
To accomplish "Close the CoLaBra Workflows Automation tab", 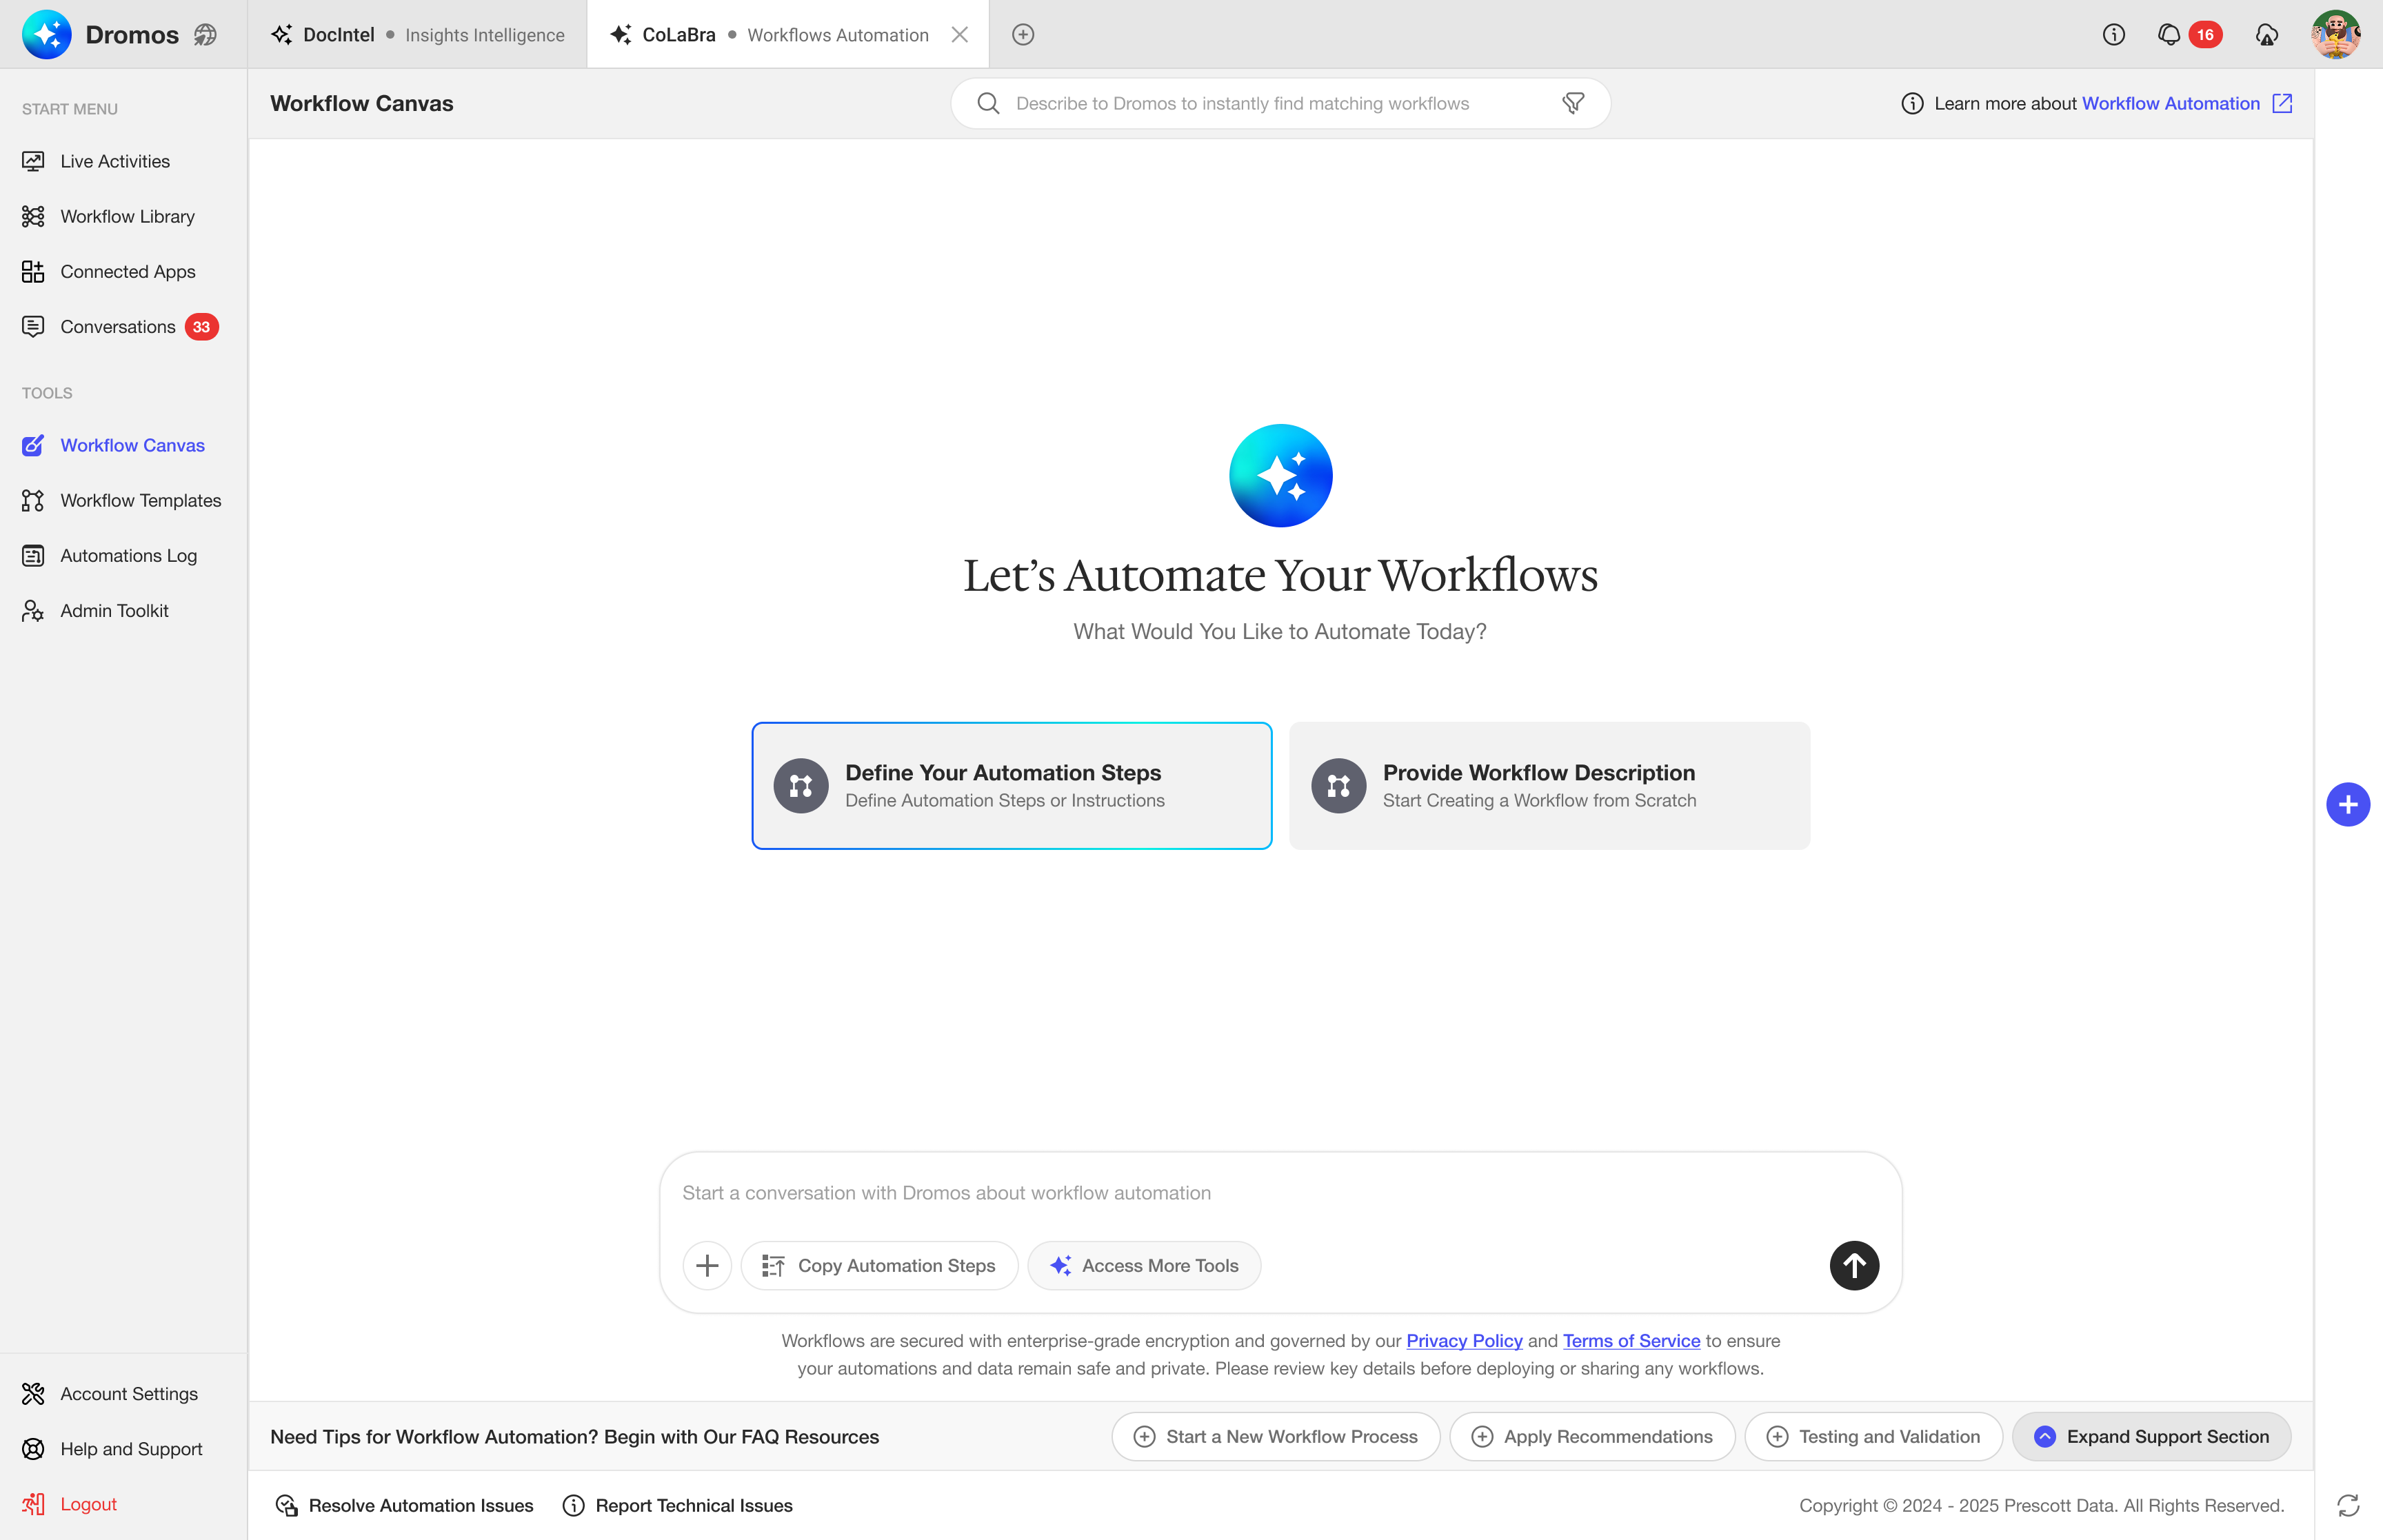I will (959, 35).
